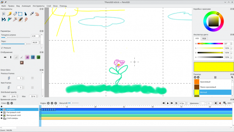
Task: Add a new frame
Action: pyautogui.click(x=48, y=103)
